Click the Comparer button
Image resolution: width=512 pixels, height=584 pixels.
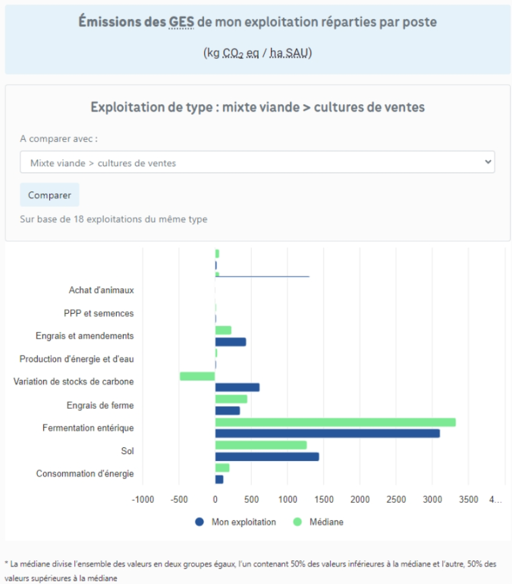(49, 195)
